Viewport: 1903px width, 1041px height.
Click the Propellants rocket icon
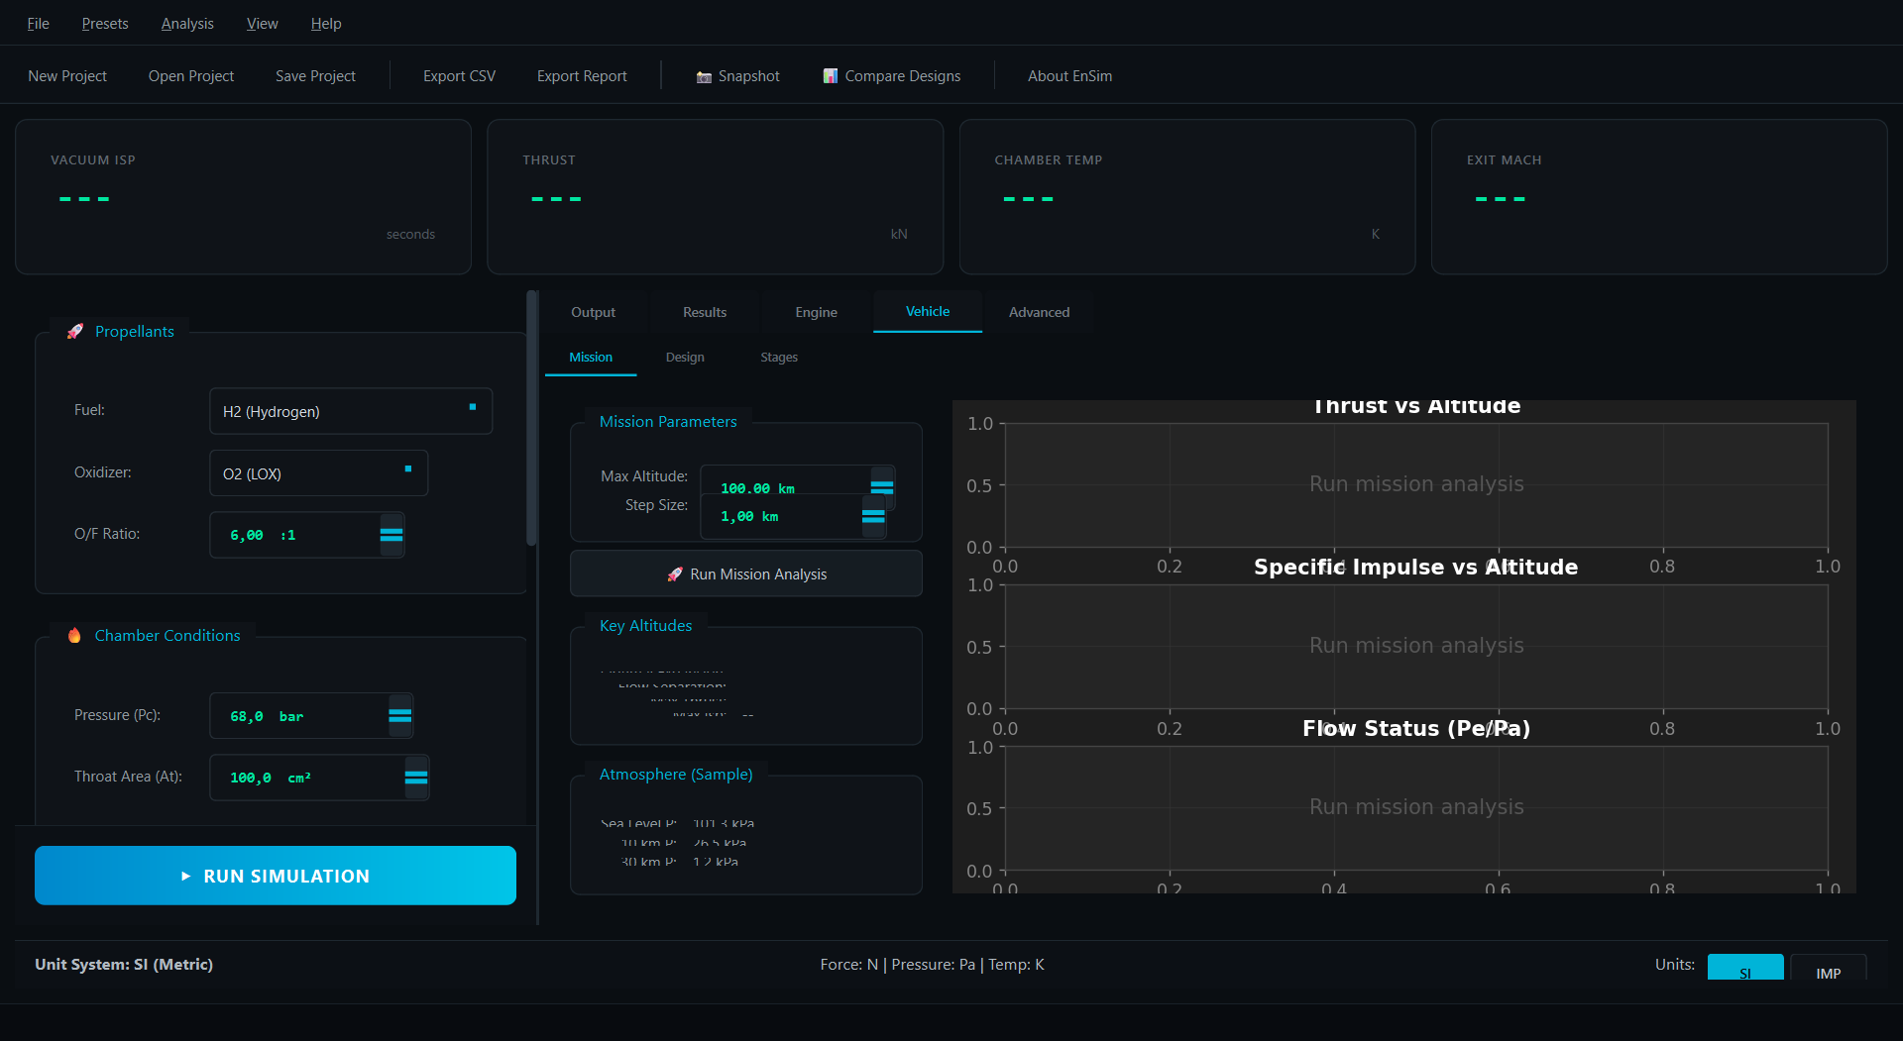(75, 332)
